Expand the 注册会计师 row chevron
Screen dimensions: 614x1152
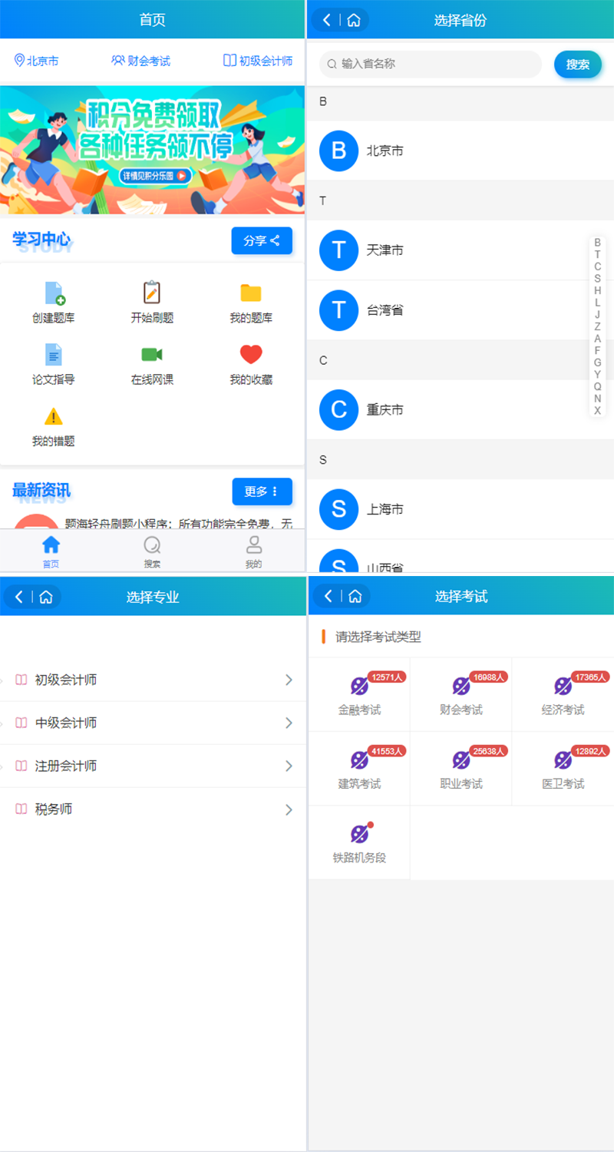(289, 766)
